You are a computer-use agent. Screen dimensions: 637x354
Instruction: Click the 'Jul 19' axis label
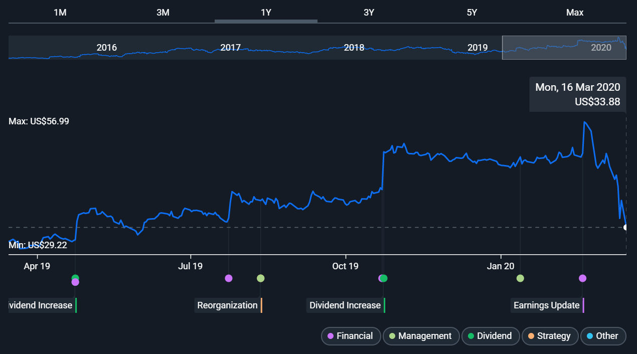pos(191,266)
